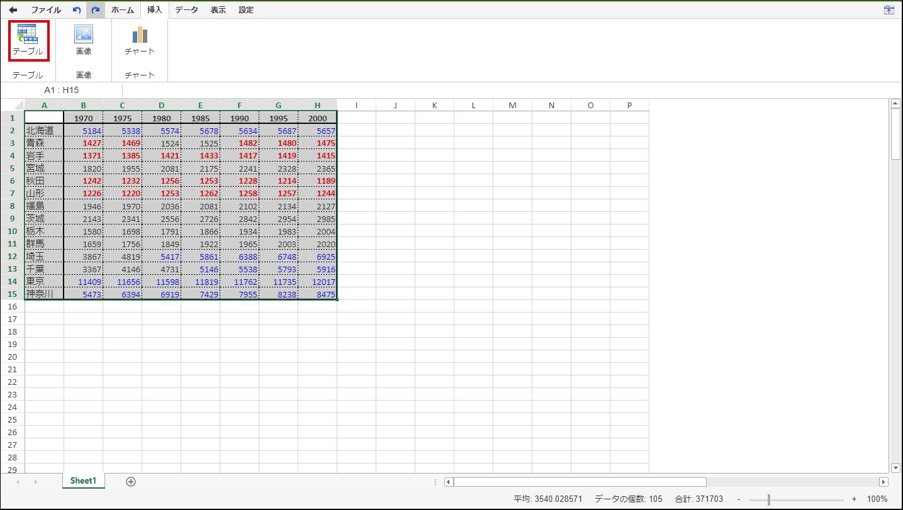Click the Table (テーブル) insert icon
This screenshot has width=903, height=510.
[x=28, y=41]
